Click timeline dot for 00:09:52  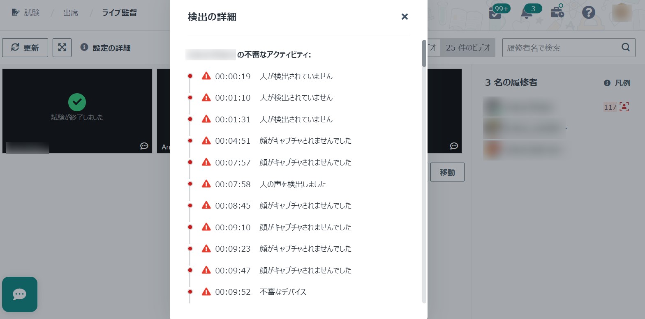coord(190,291)
